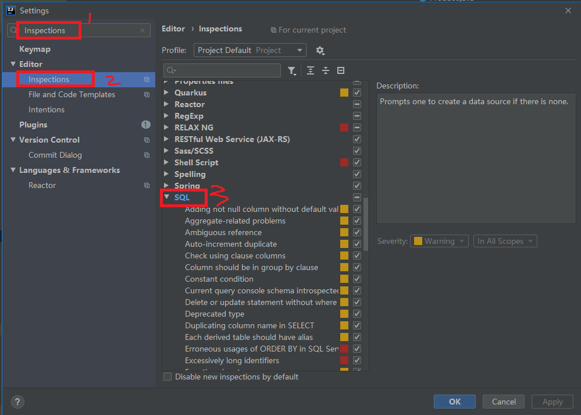Click Excessively long identifiers red swatch
This screenshot has height=415, width=581.
click(344, 360)
